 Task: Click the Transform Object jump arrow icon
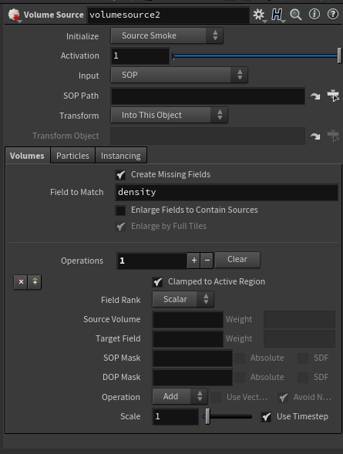point(315,136)
